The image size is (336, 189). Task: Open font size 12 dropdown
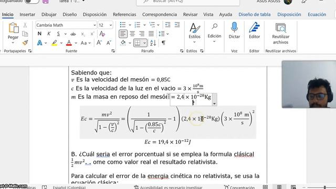tap(111, 25)
